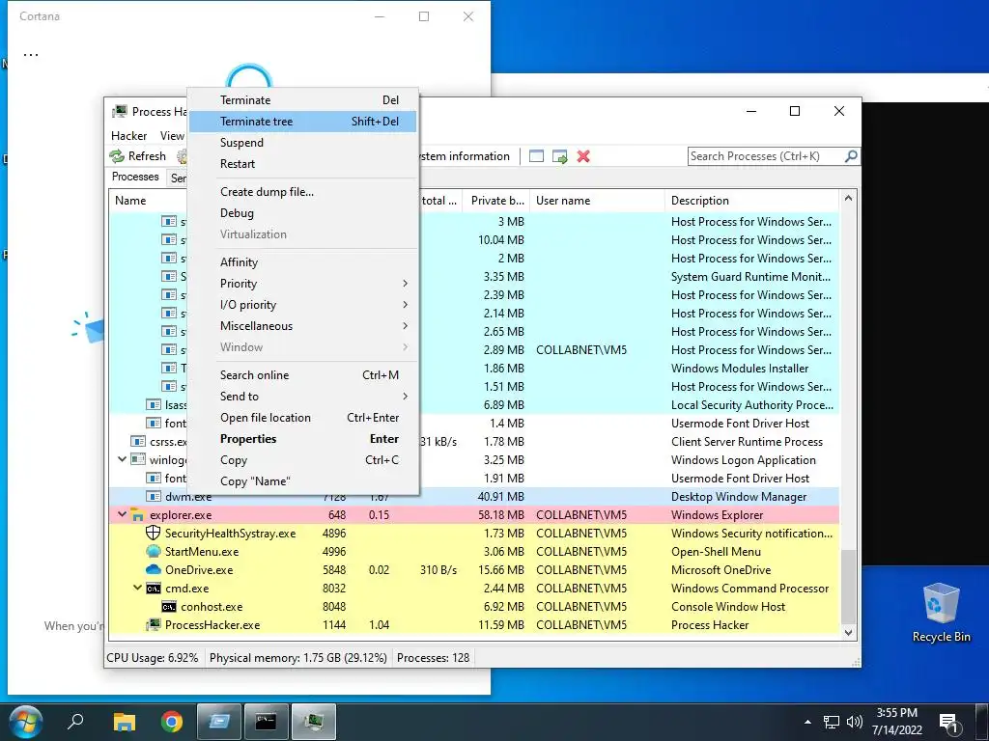Click "Desktop Window Manager" description cell

739,497
